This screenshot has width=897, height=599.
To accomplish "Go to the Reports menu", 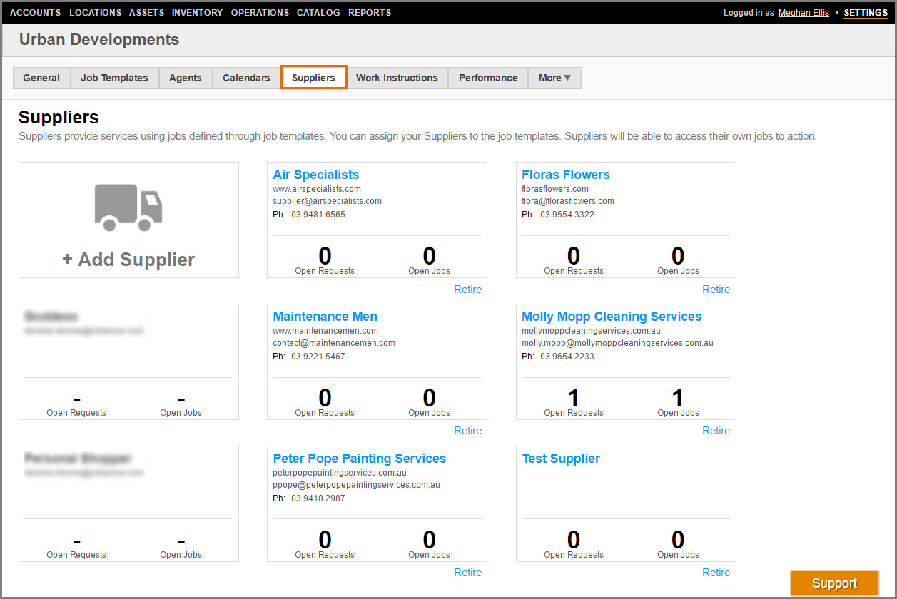I will pyautogui.click(x=370, y=13).
